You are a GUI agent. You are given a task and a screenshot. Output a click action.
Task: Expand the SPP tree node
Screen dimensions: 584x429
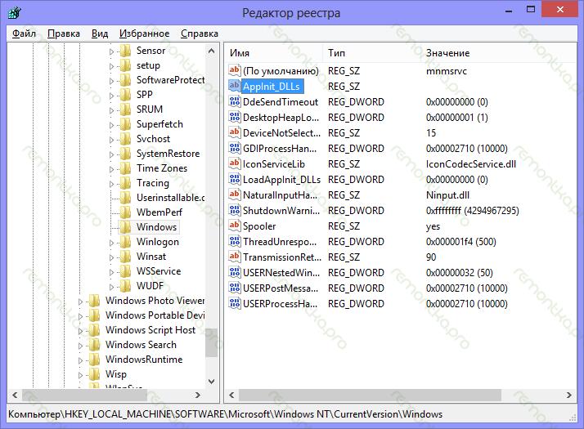111,96
